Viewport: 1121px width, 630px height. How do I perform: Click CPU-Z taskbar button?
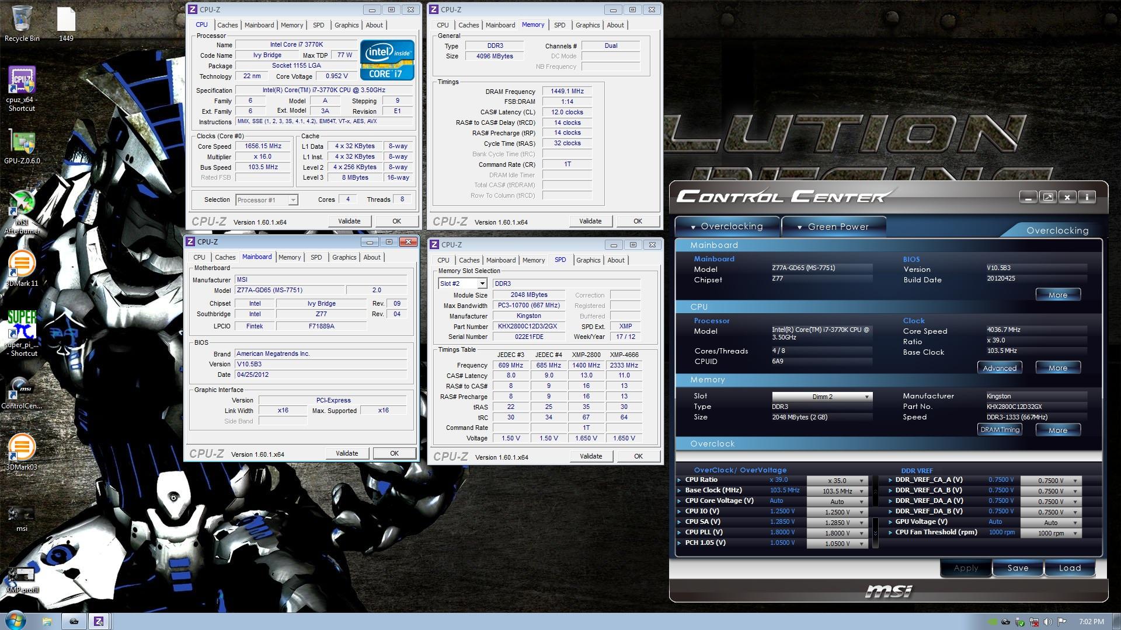[x=99, y=621]
